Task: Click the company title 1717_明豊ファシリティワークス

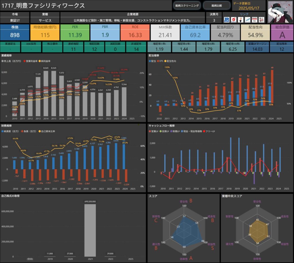Action: pos(43,6)
